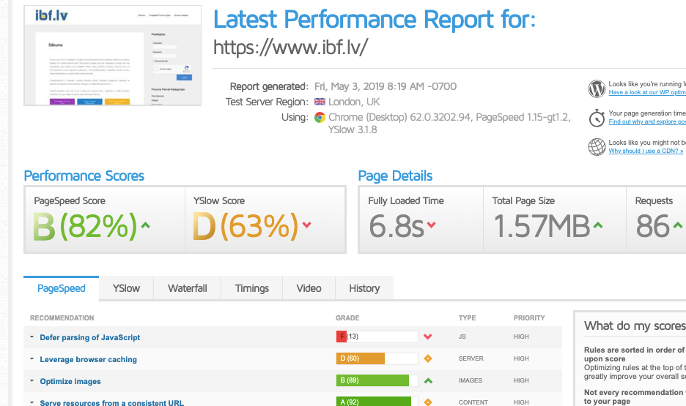
Task: Click red trend chevron on Defer parsing row
Action: (x=428, y=337)
